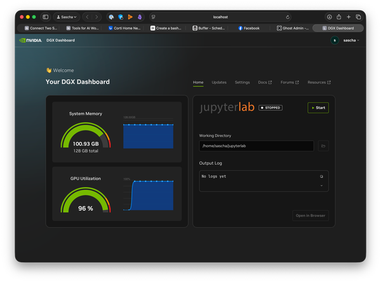Select the DGX Dashboard browser tab

pyautogui.click(x=338, y=28)
